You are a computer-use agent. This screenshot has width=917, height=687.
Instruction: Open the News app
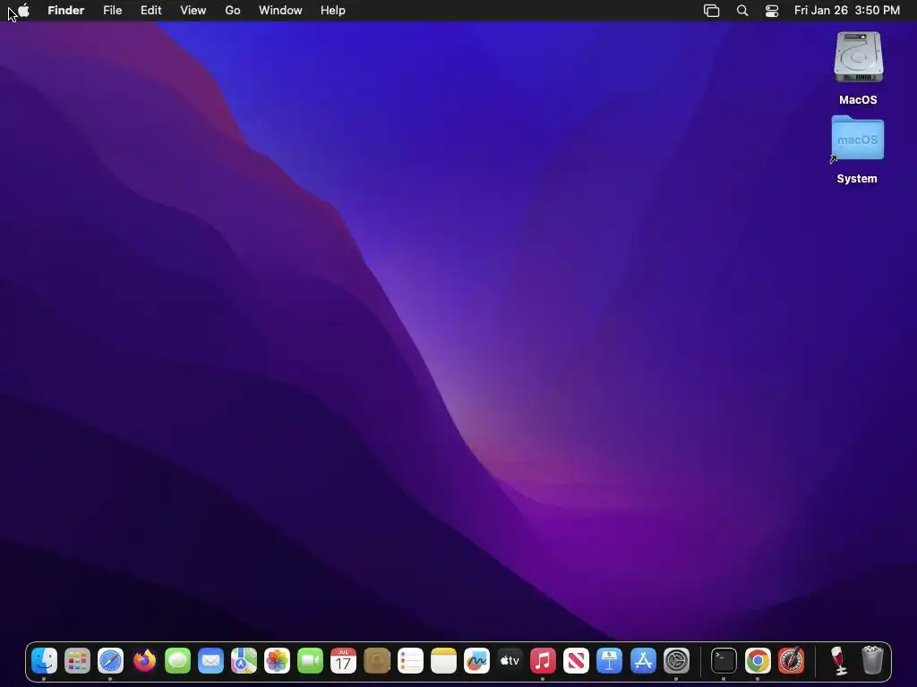click(x=576, y=661)
